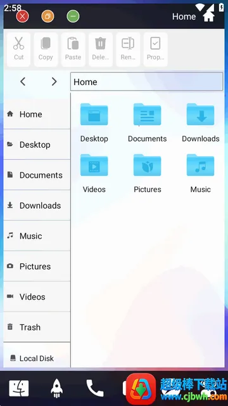Click the Delete trash toolbar button
Viewport: 228px width, 406px height.
(x=101, y=49)
